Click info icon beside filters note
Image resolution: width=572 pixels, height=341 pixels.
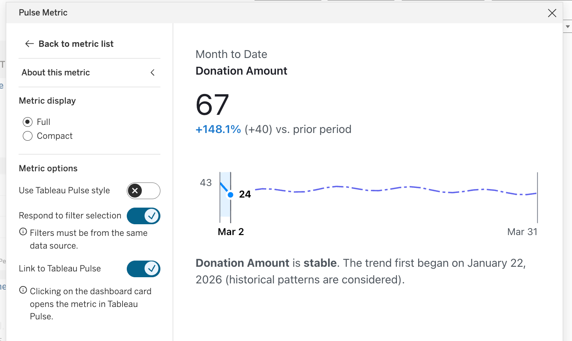tap(23, 232)
